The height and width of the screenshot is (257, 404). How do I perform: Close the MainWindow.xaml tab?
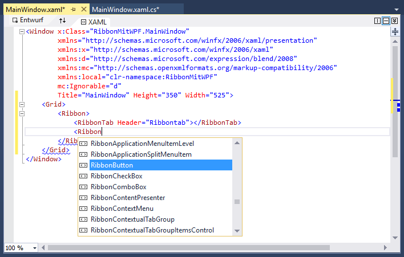click(84, 9)
